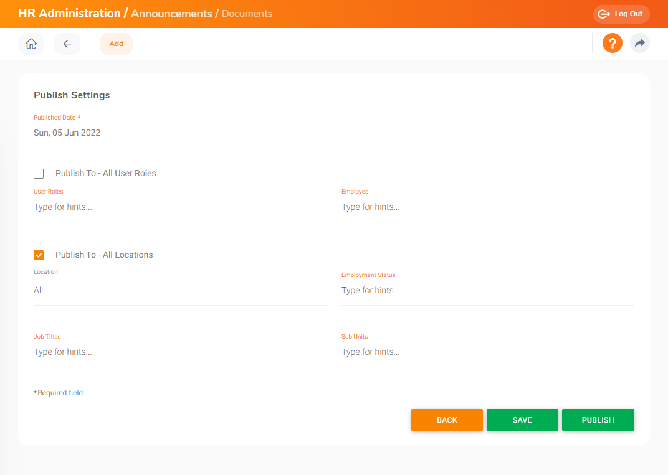Image resolution: width=668 pixels, height=475 pixels.
Task: Click the Publish Settings heading
Action: coord(72,95)
